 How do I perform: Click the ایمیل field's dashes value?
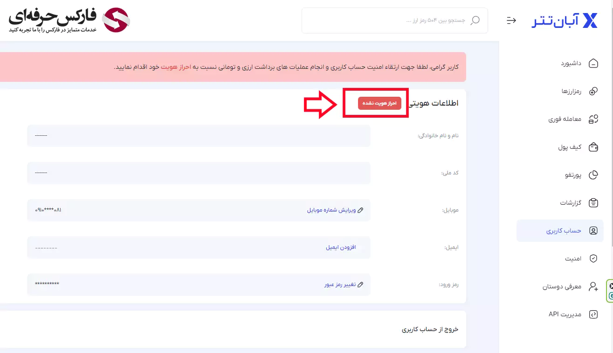46,248
